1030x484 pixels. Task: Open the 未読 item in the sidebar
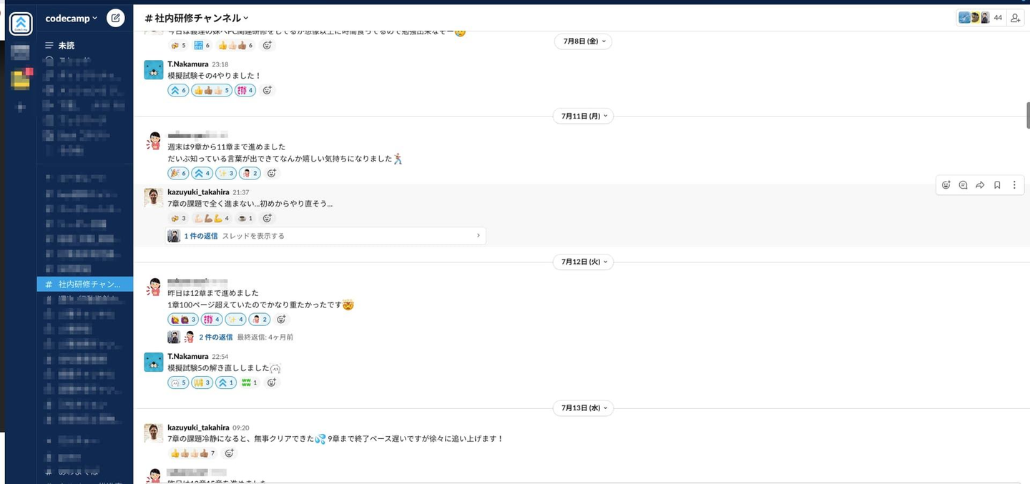tap(66, 45)
